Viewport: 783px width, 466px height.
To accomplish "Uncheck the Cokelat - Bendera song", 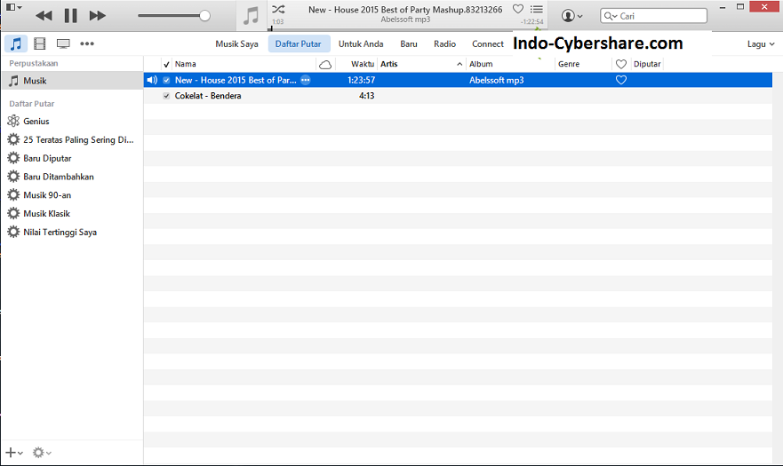I will 166,96.
